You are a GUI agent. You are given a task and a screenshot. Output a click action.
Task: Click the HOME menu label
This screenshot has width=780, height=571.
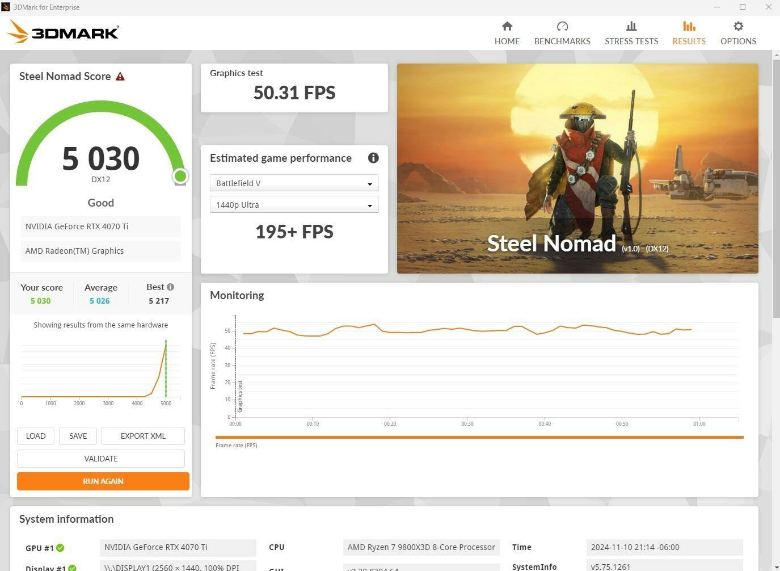click(x=507, y=41)
